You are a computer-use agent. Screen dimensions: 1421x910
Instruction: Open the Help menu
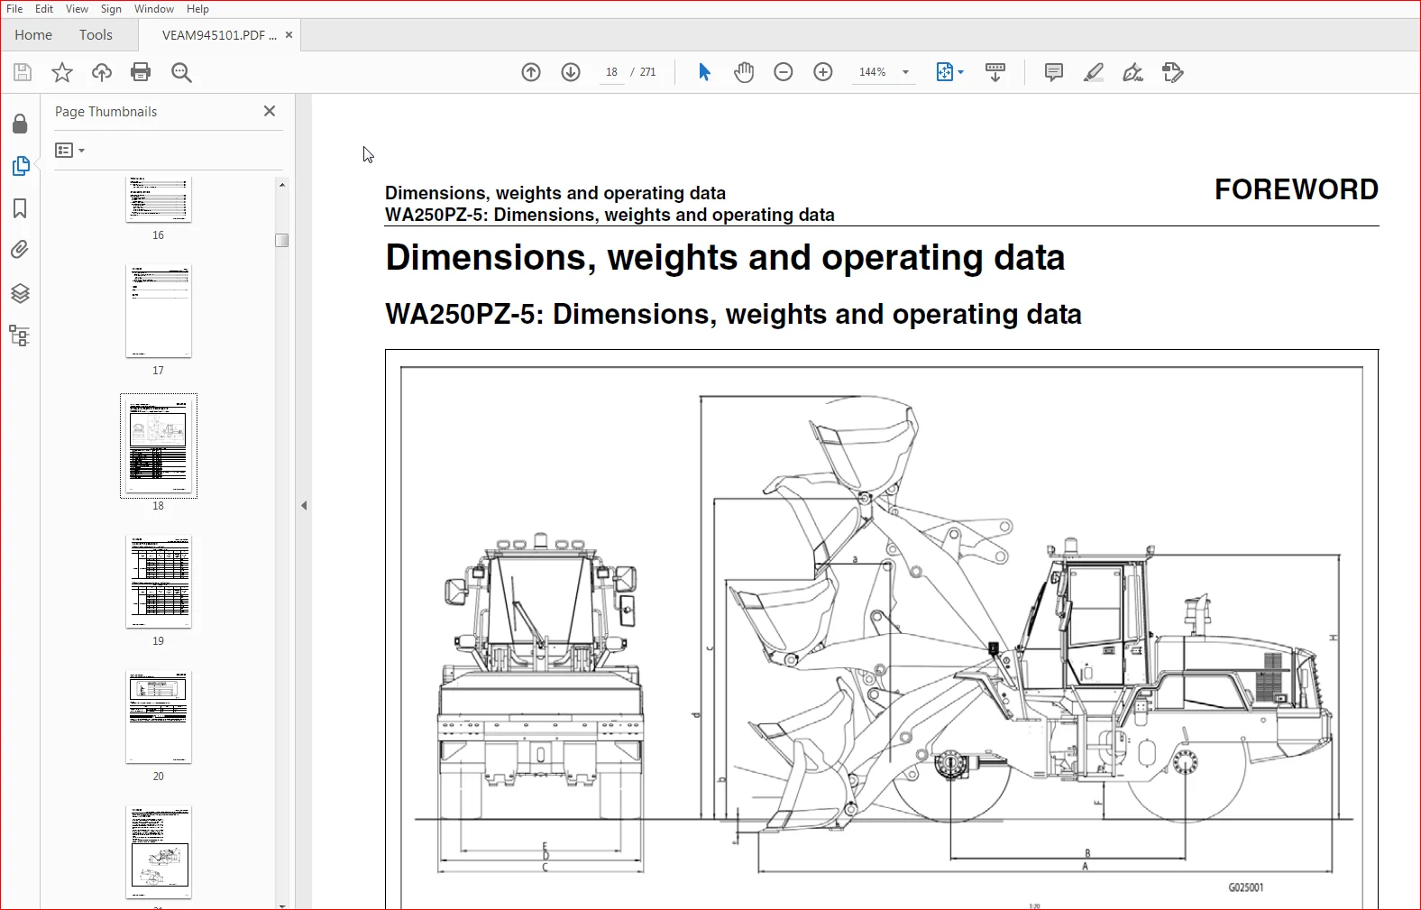(197, 9)
